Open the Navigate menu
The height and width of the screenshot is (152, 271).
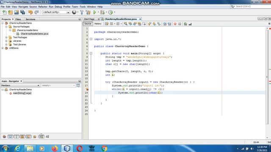tap(23, 7)
